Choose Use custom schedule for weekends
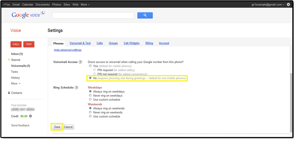Image resolution: width=294 pixels, height=151 pixels. [x=90, y=117]
